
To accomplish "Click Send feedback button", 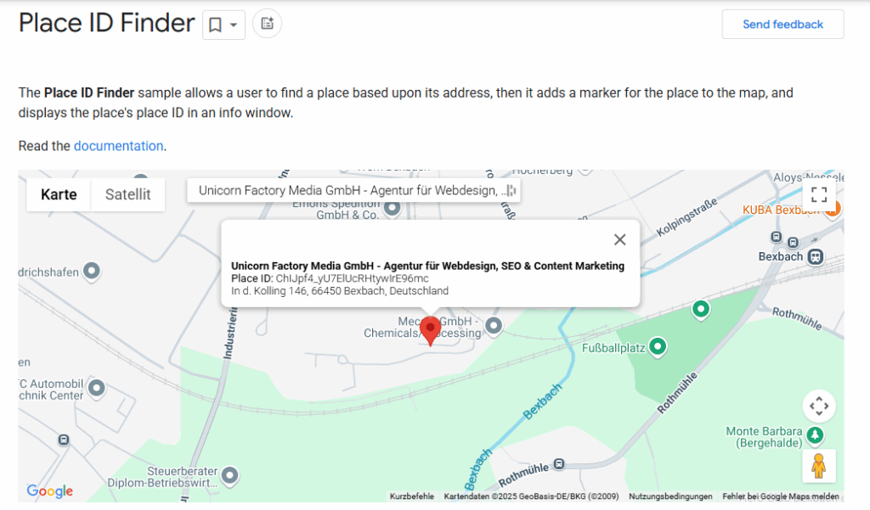I will coord(782,25).
